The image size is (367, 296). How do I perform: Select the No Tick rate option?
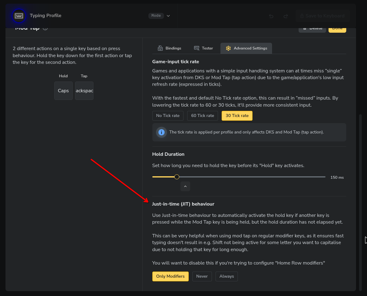[168, 116]
